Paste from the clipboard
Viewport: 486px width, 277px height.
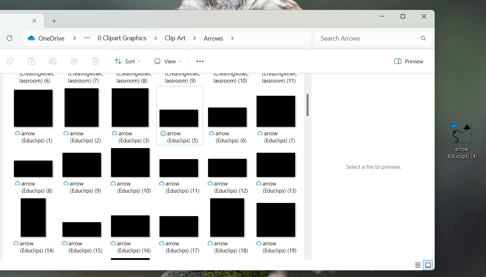tap(31, 61)
